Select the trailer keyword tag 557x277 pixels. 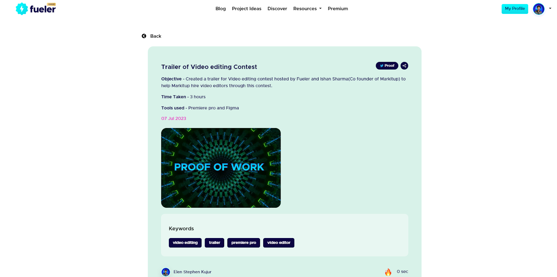click(214, 243)
